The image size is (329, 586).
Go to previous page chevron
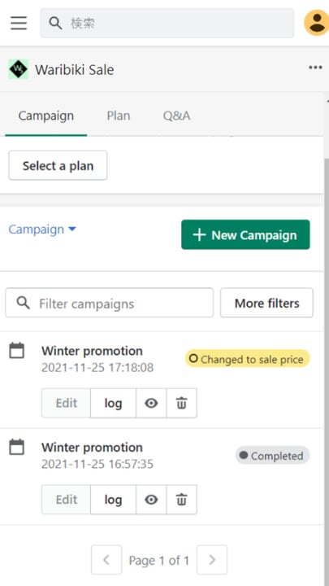(x=106, y=559)
